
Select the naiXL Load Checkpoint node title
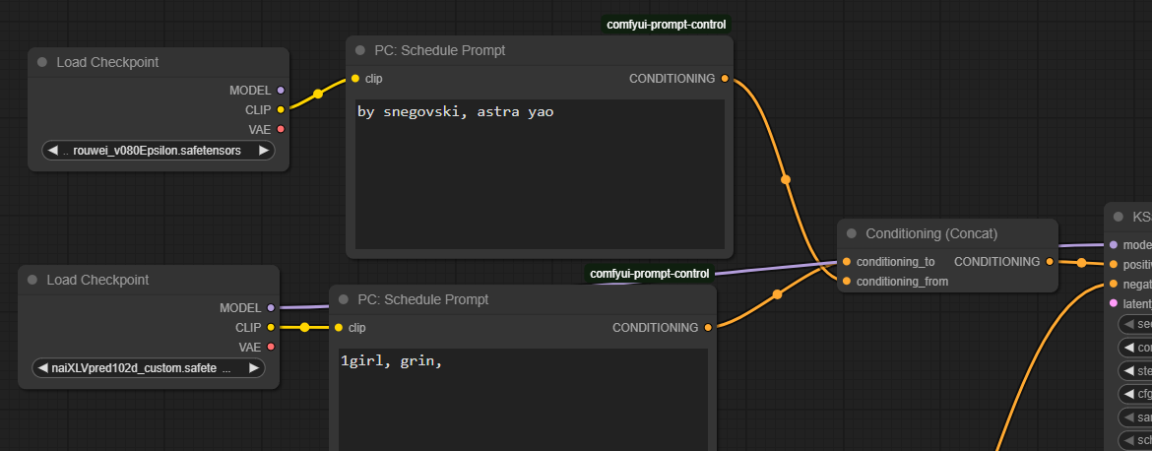(97, 280)
